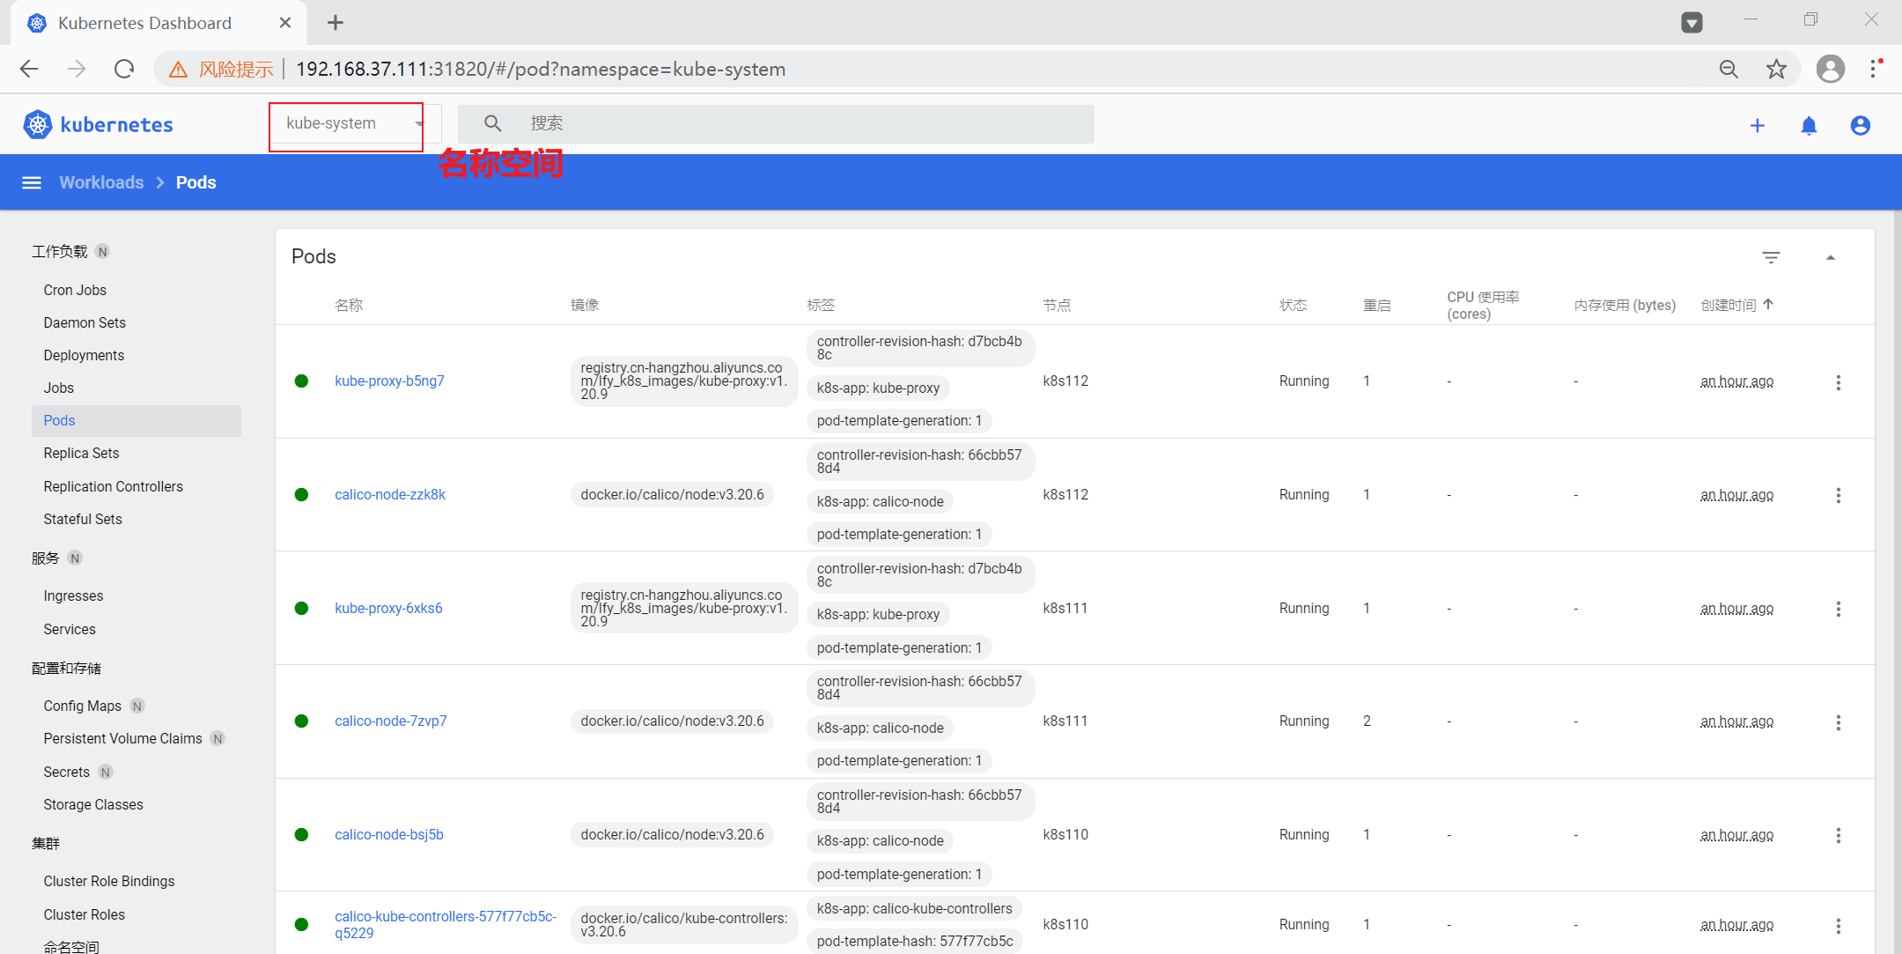Click the browser address bar URL

point(541,69)
